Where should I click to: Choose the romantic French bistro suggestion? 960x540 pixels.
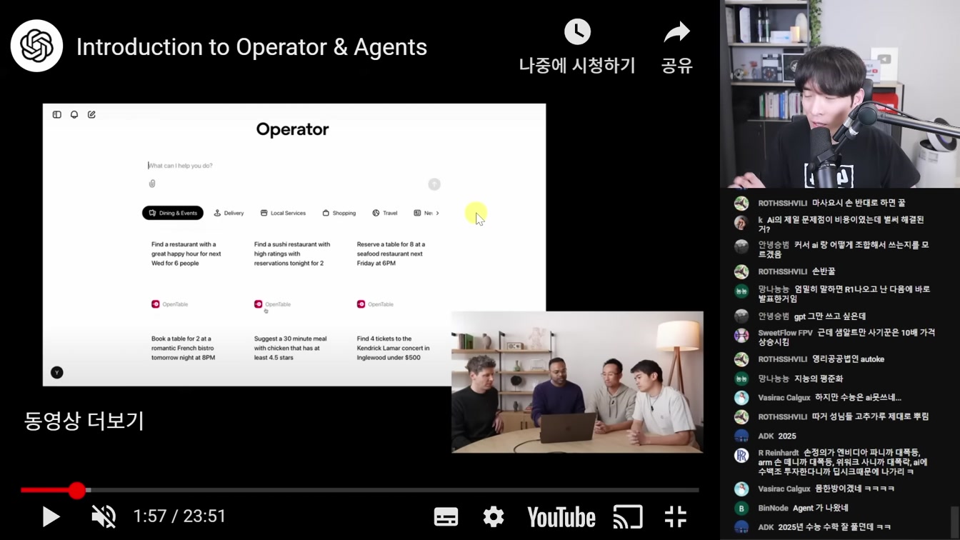[184, 348]
